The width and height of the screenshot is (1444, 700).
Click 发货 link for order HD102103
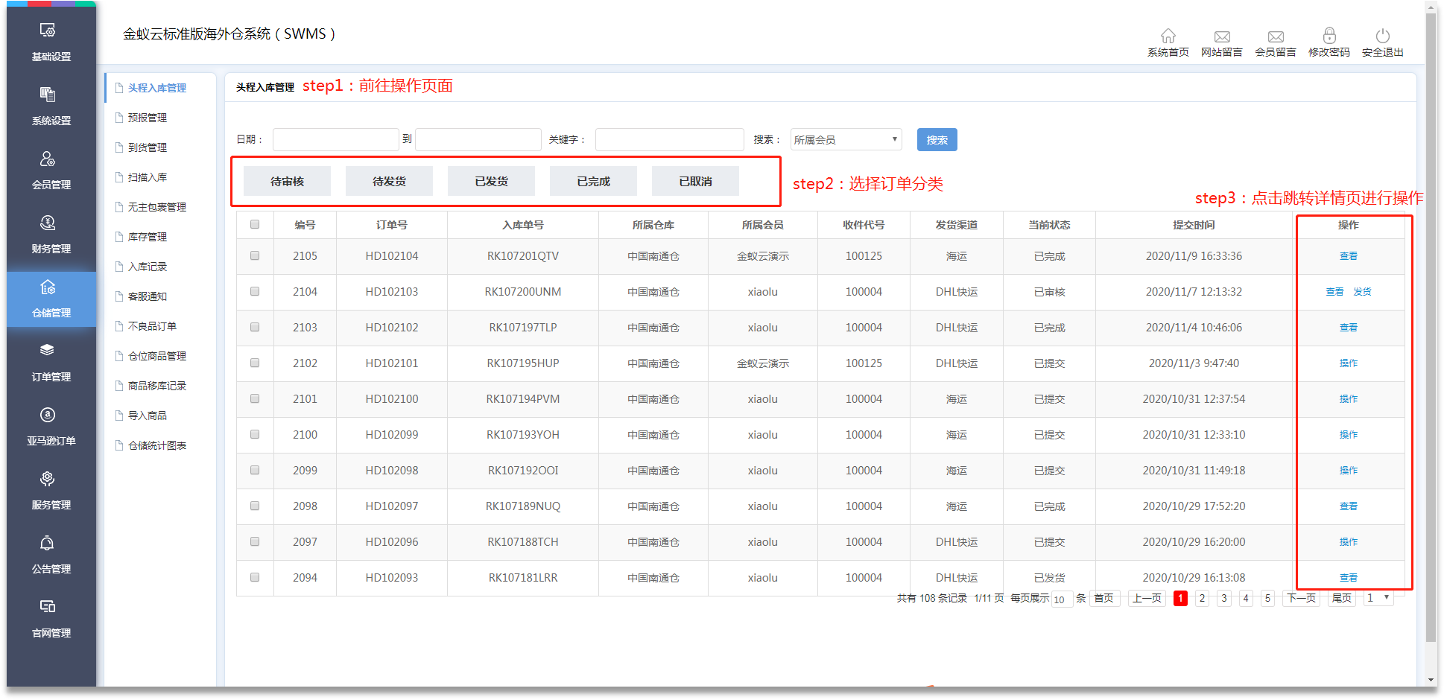pyautogui.click(x=1362, y=292)
